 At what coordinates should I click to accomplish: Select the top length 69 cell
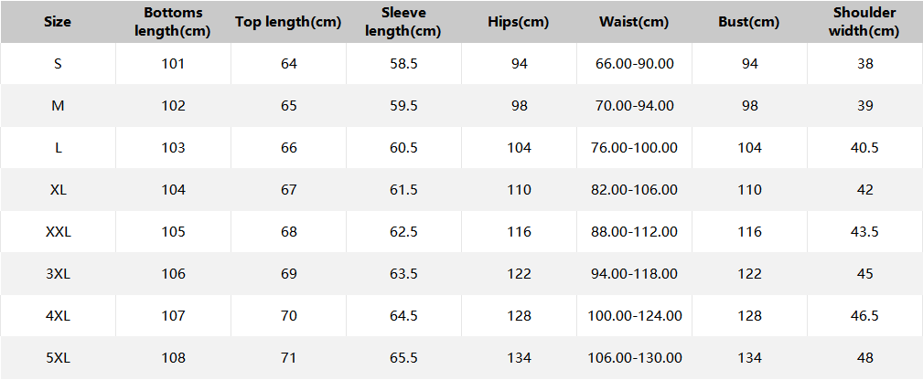click(288, 274)
